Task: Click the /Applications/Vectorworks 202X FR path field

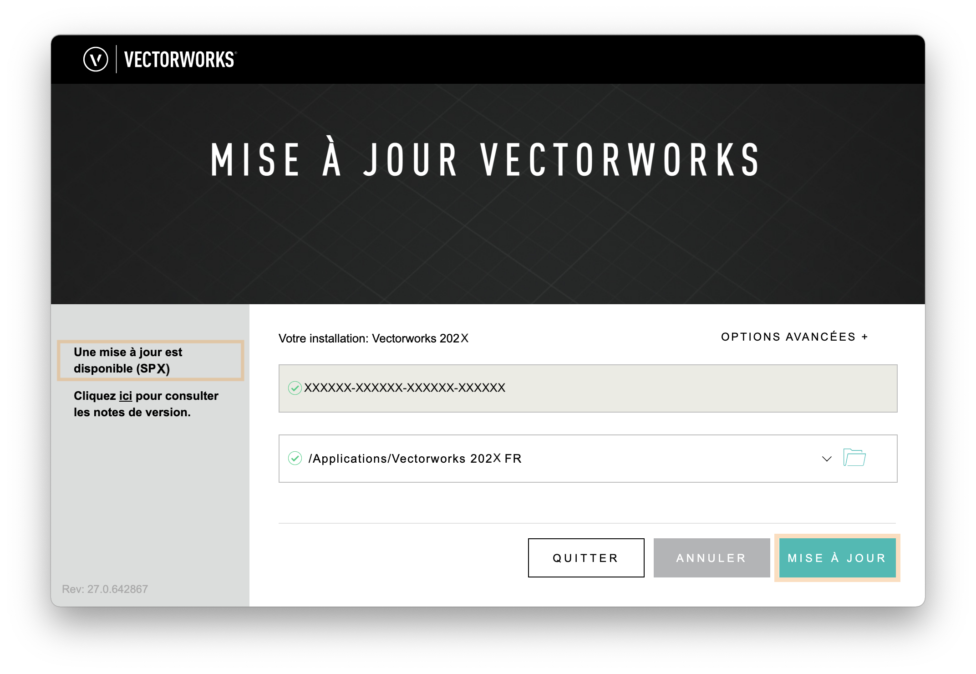Action: 588,459
